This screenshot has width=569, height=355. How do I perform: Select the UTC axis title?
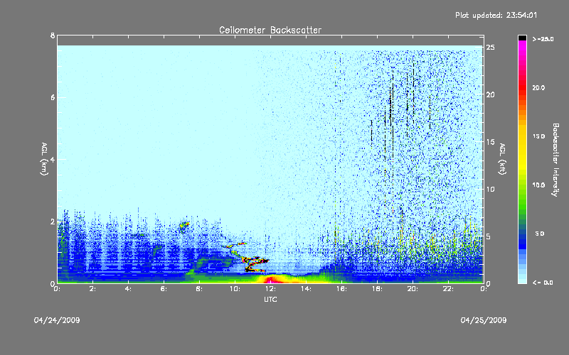point(270,300)
